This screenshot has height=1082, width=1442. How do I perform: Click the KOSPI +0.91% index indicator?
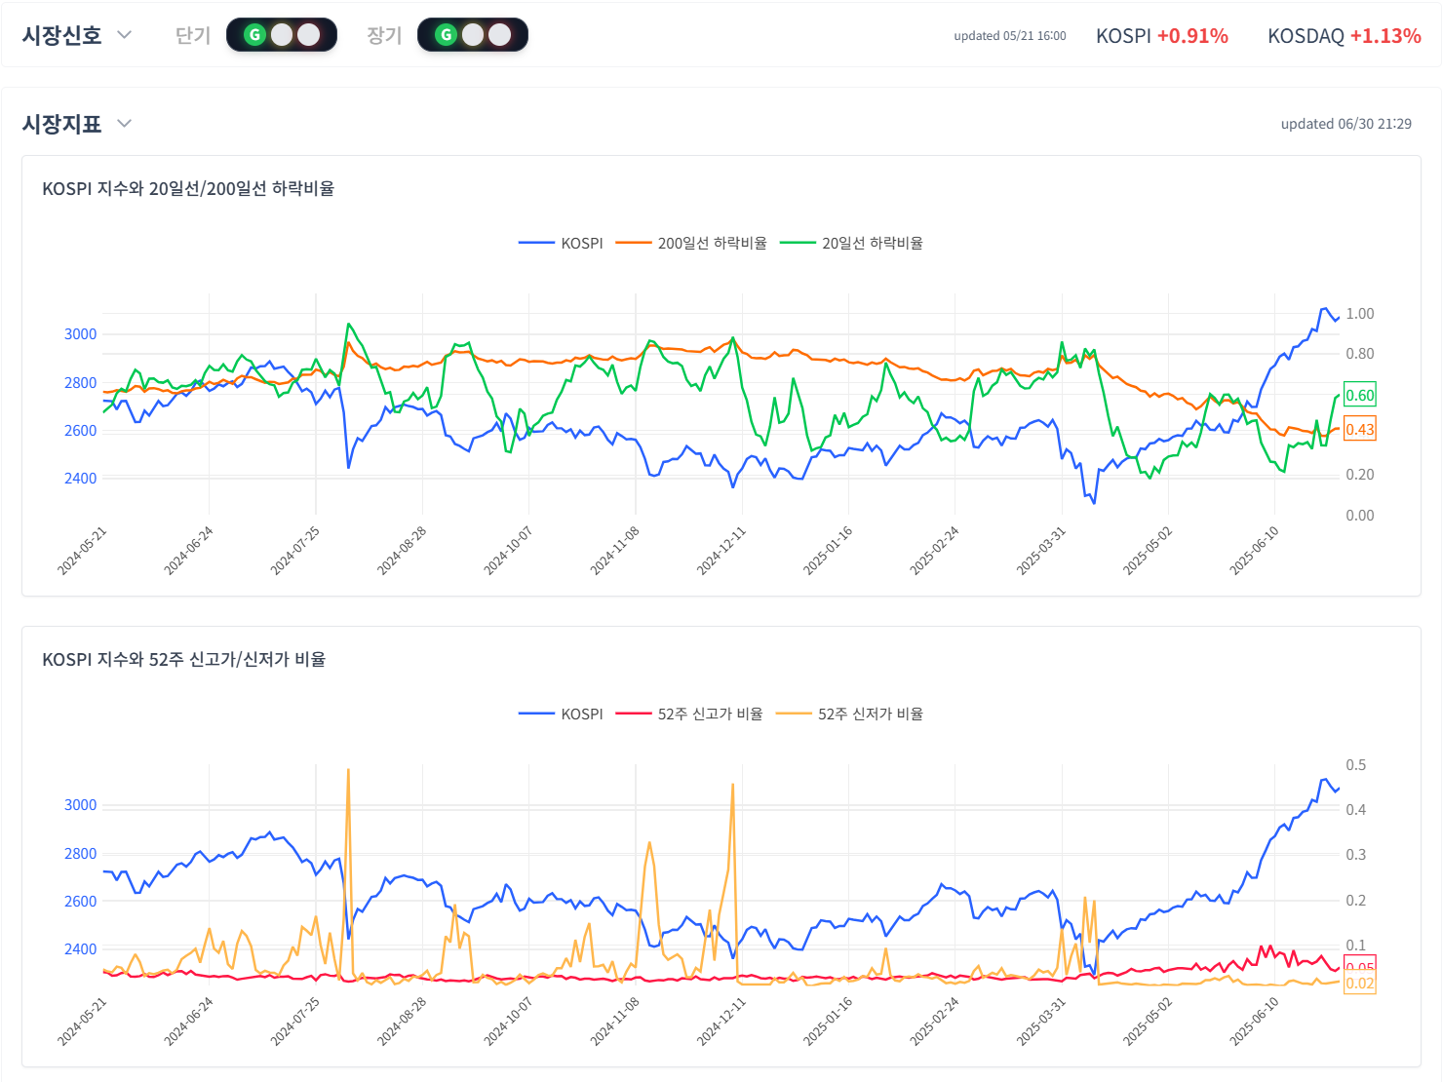click(x=1161, y=36)
